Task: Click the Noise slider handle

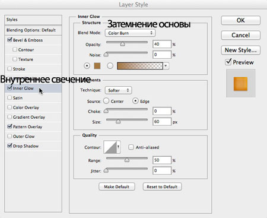Action: 106,54
